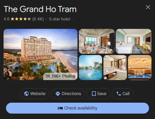
Task: Call the hotel
Action: click(123, 94)
